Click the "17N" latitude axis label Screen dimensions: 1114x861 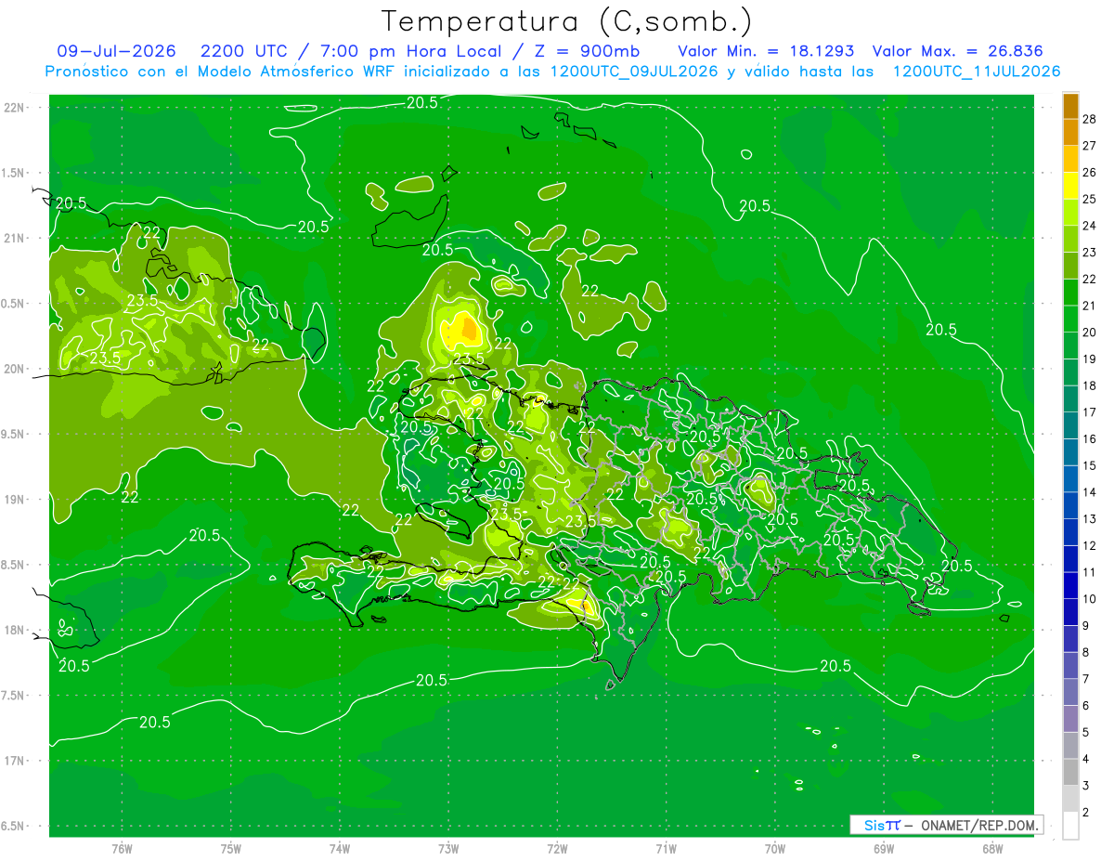(x=15, y=761)
